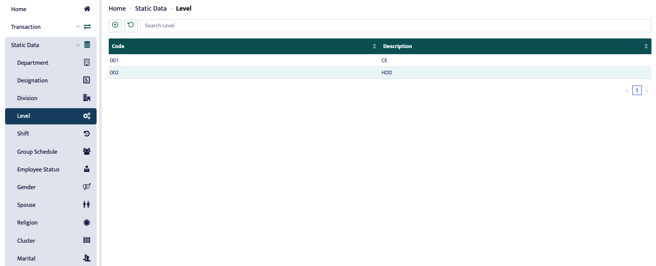Image resolution: width=656 pixels, height=266 pixels.
Task: Click the Designation badge icon
Action: 86,80
